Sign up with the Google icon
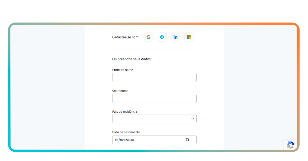Image resolution: width=308 pixels, height=161 pixels. [149, 37]
